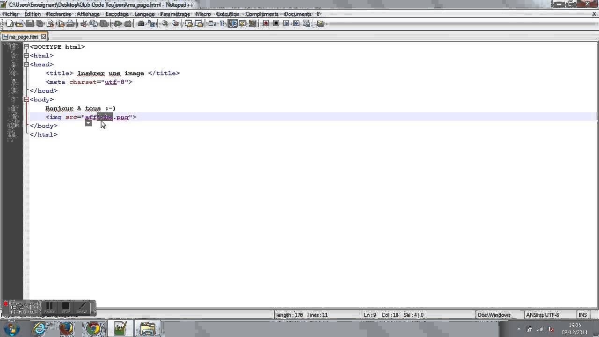Close the ma_page.html tab with its X
Screen dimensions: 599x337
44,37
